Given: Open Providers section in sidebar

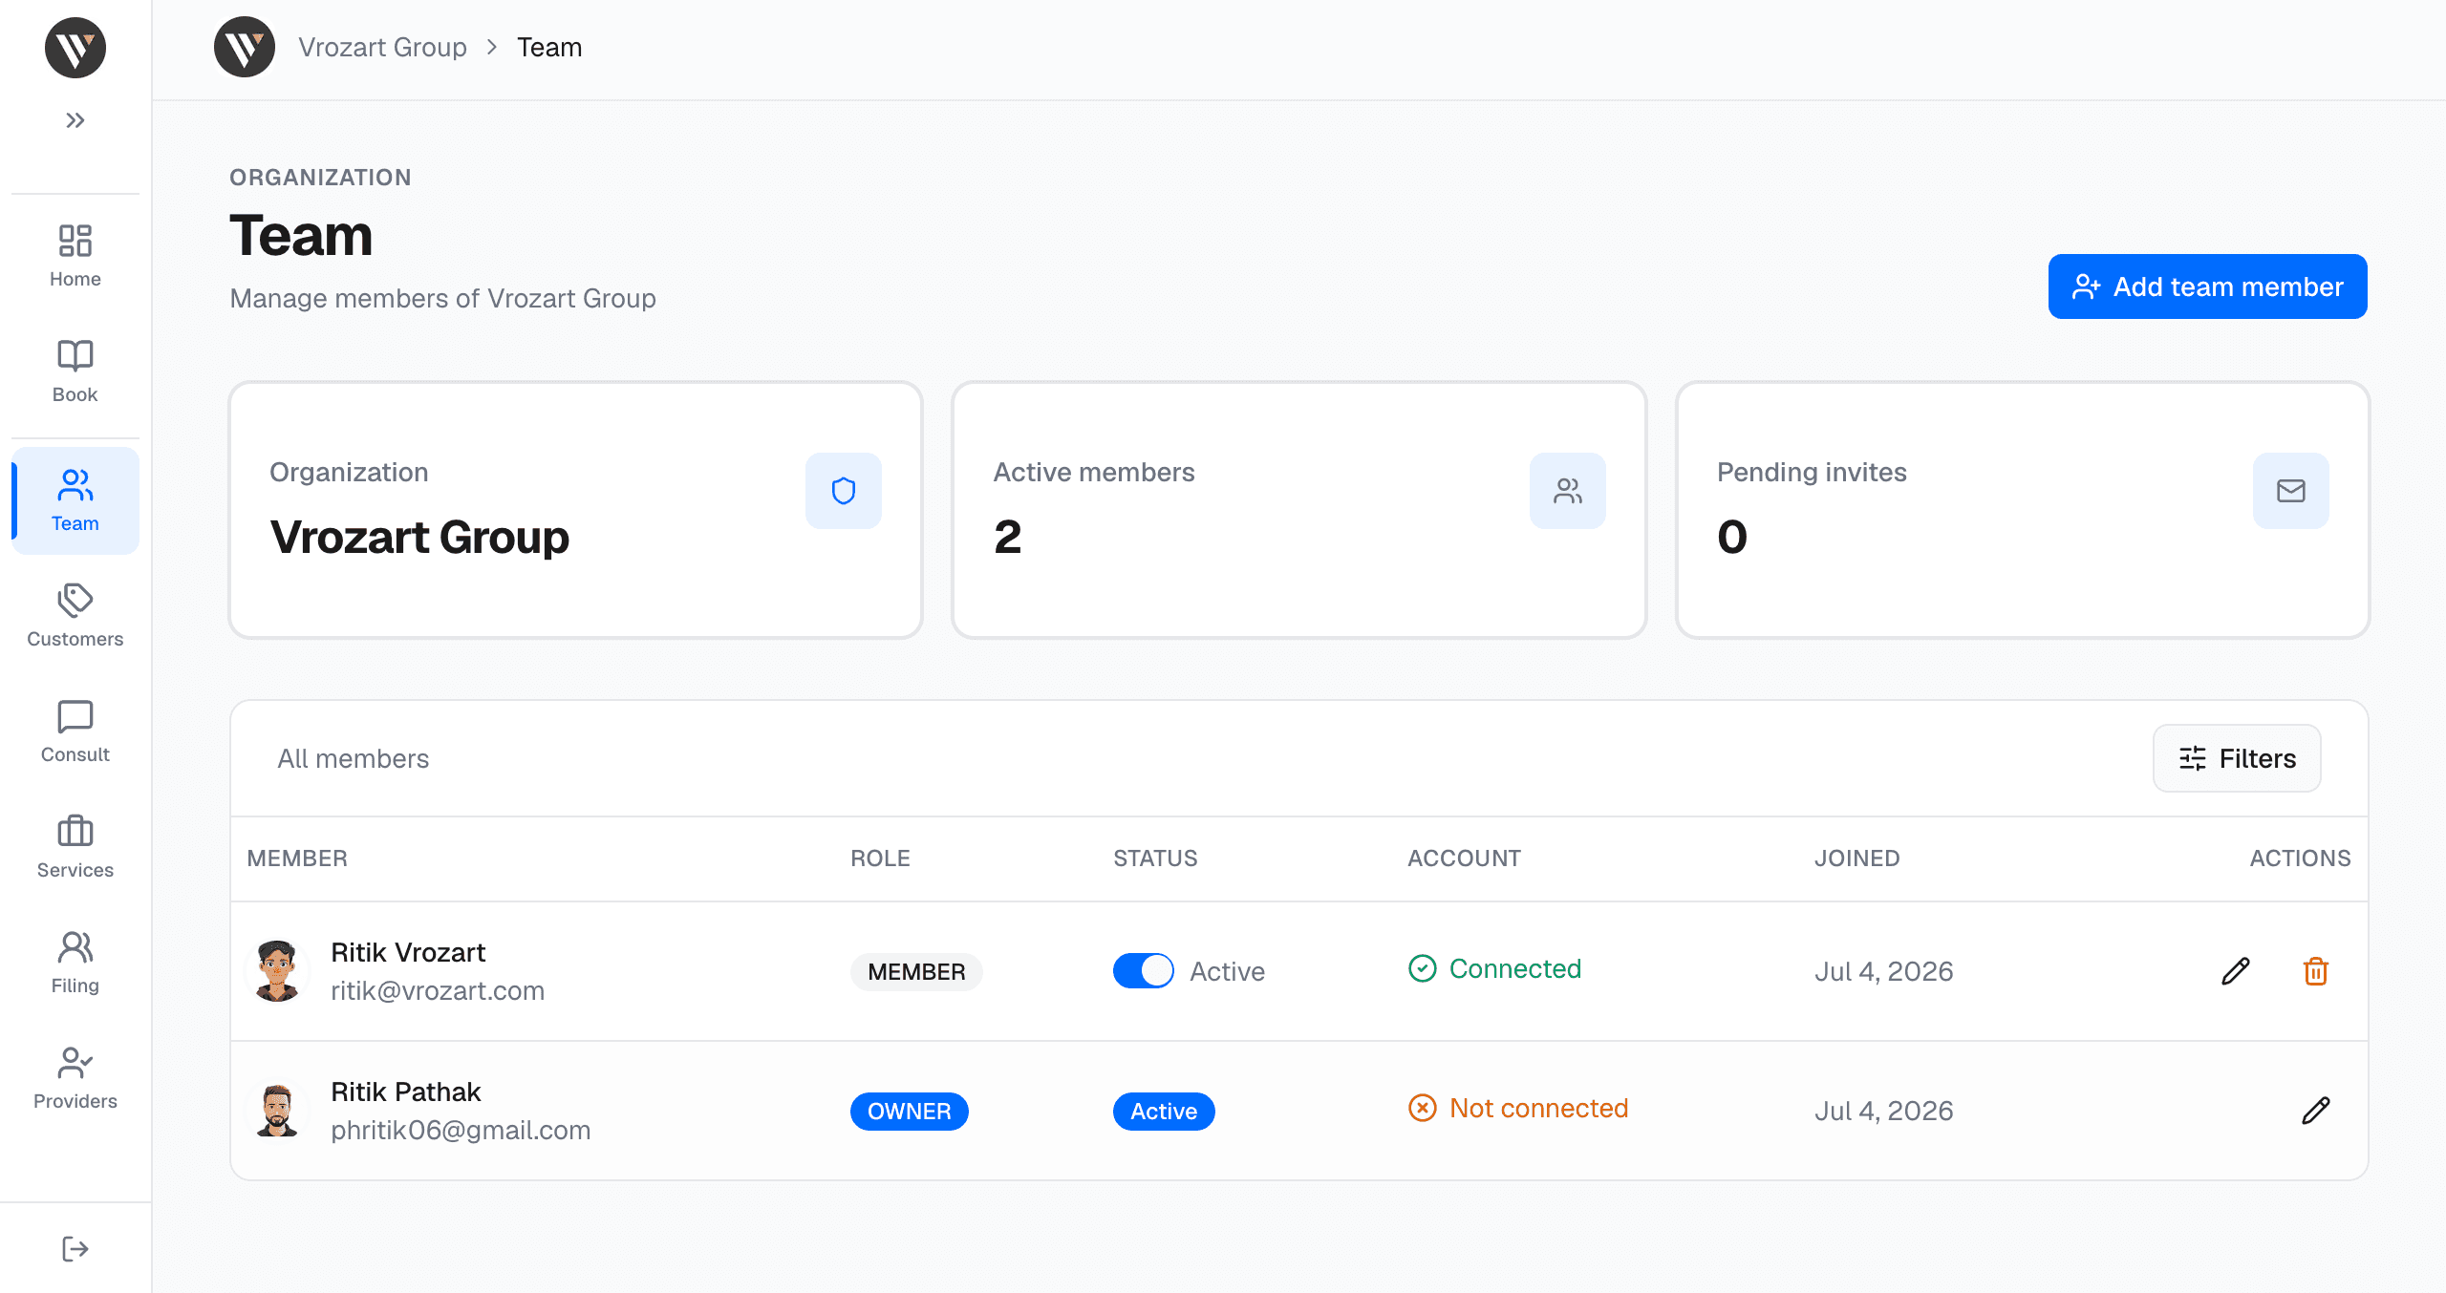Looking at the screenshot, I should pyautogui.click(x=75, y=1078).
